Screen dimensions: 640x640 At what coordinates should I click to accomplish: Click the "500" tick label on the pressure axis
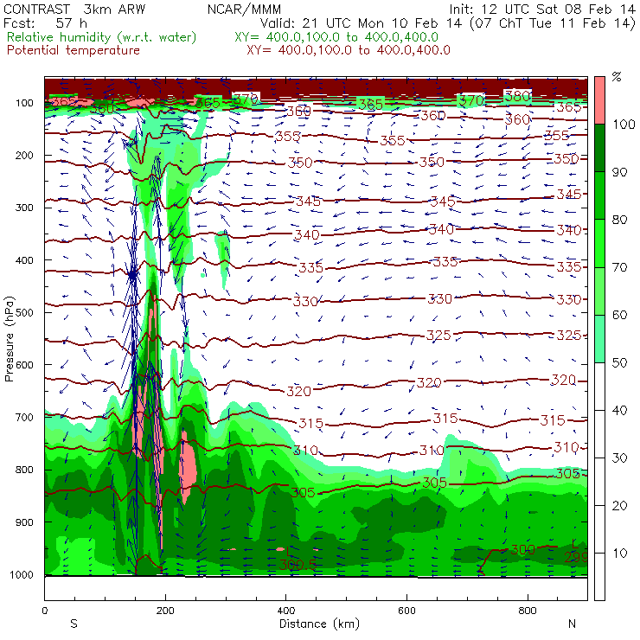click(x=24, y=312)
